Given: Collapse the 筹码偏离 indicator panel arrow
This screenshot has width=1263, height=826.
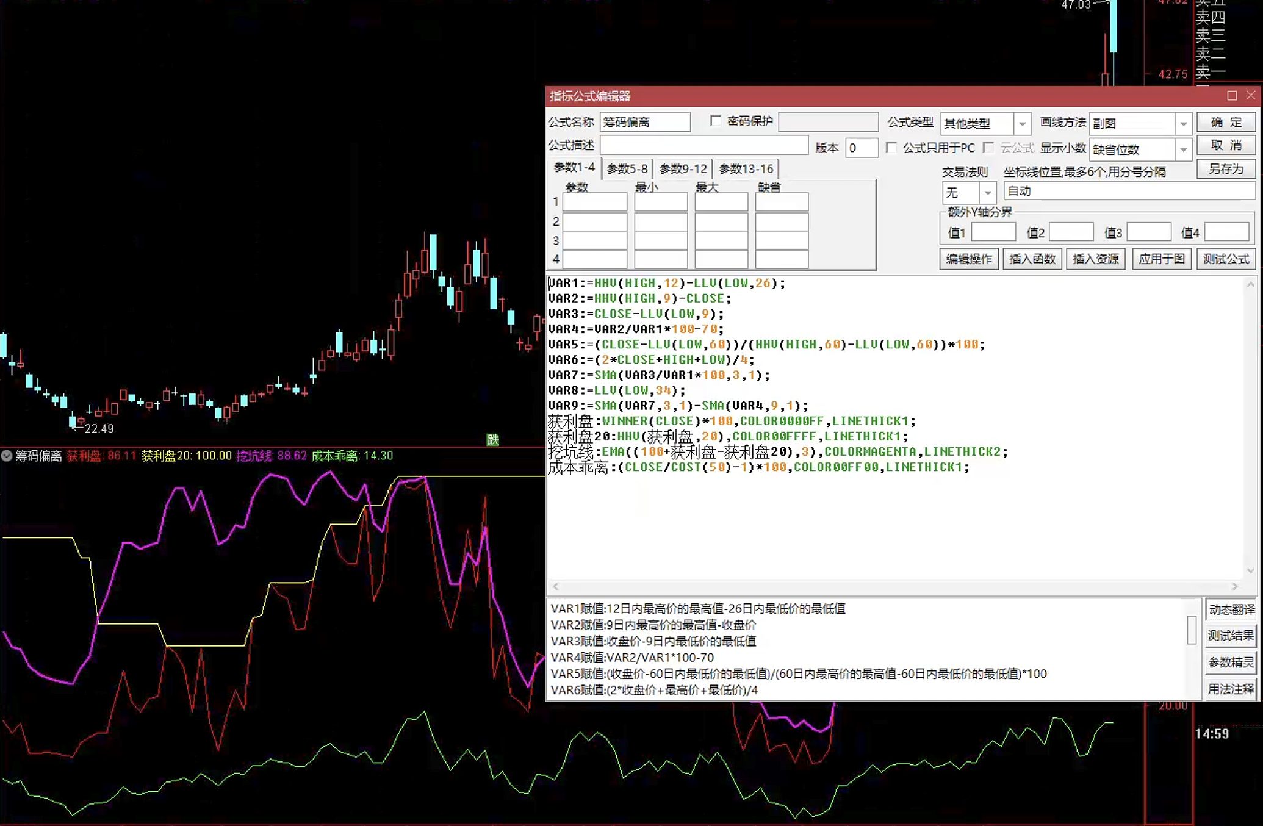Looking at the screenshot, I should click(x=7, y=456).
